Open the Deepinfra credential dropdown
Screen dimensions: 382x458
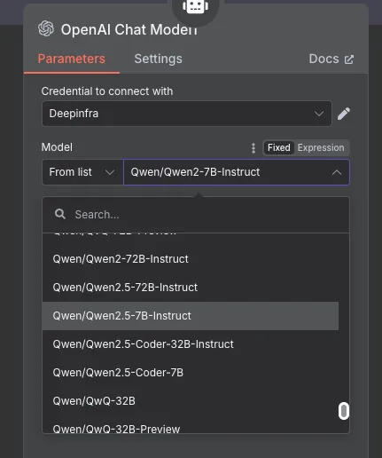pyautogui.click(x=187, y=114)
